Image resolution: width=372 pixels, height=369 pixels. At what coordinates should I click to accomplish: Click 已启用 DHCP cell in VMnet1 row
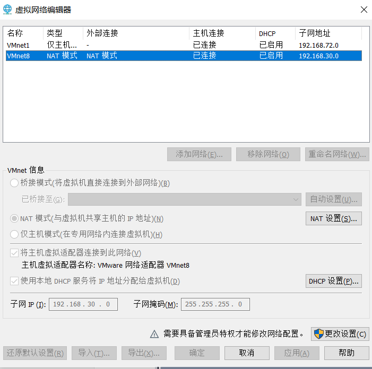[x=271, y=45]
